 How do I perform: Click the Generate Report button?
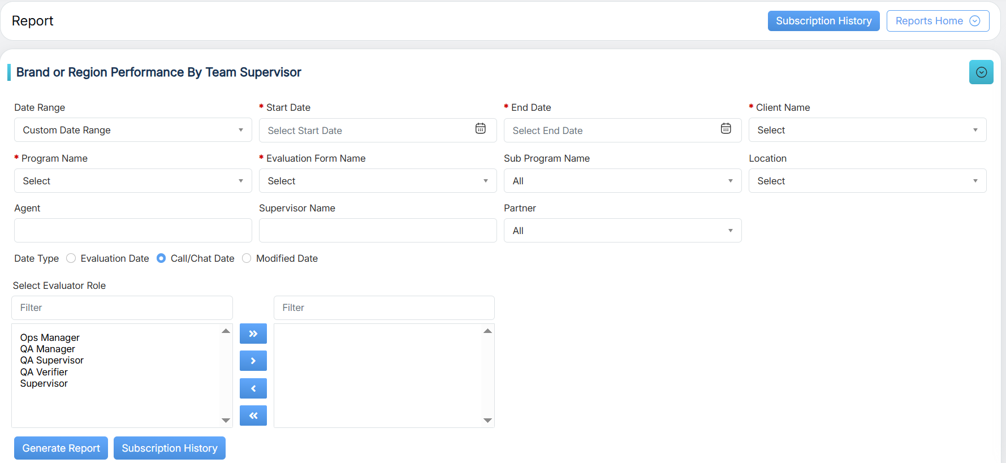click(61, 448)
